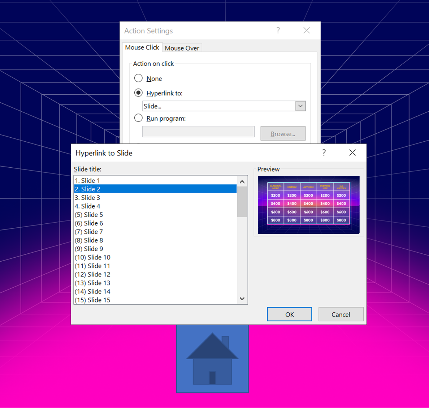Click the home navigation button on the slide

pyautogui.click(x=212, y=358)
